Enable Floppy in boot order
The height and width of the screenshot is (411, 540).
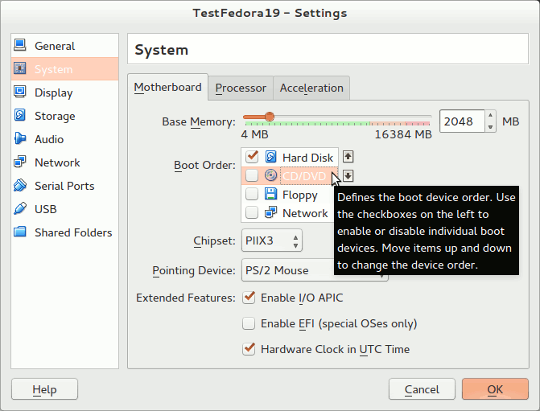coord(252,195)
